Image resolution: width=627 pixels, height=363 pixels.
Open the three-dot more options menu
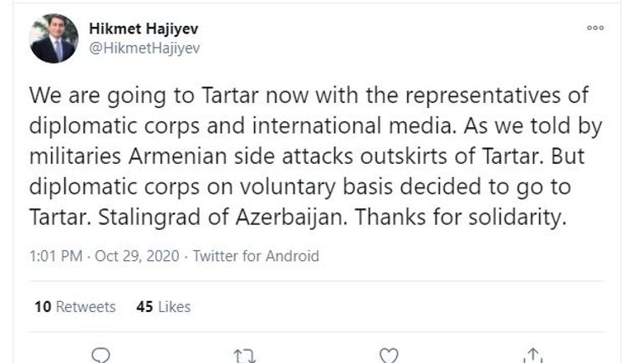pyautogui.click(x=595, y=28)
